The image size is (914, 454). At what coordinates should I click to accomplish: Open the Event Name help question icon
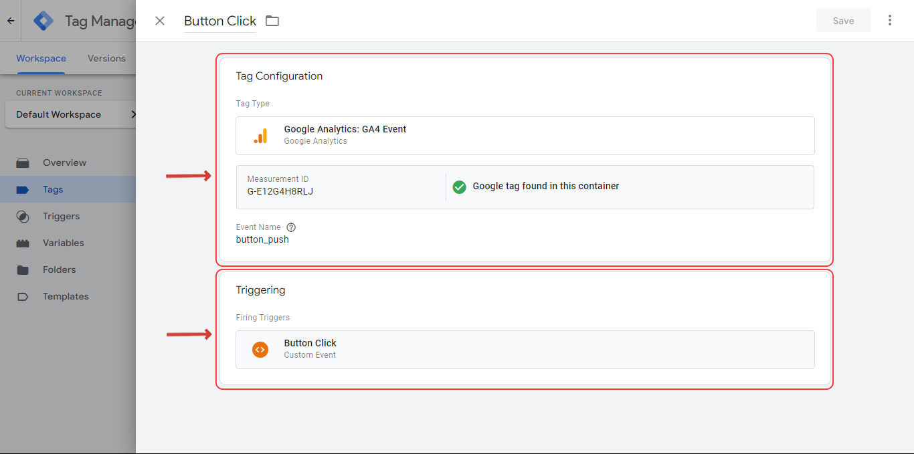[291, 227]
